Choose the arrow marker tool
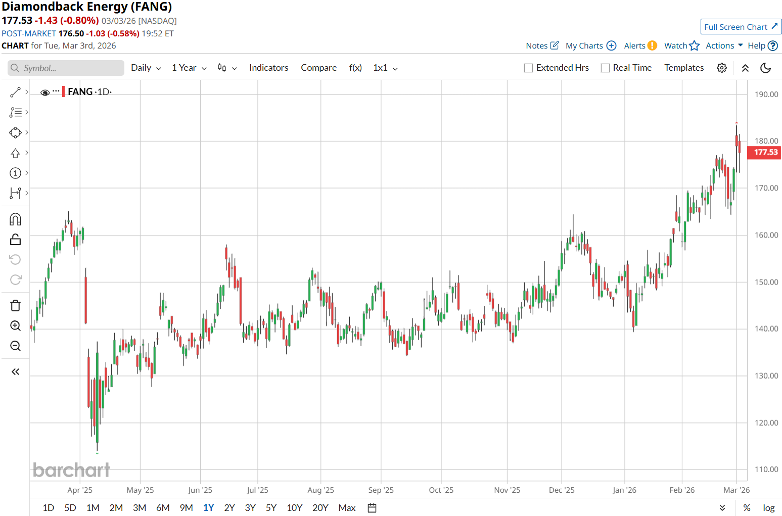The image size is (782, 516). point(15,153)
